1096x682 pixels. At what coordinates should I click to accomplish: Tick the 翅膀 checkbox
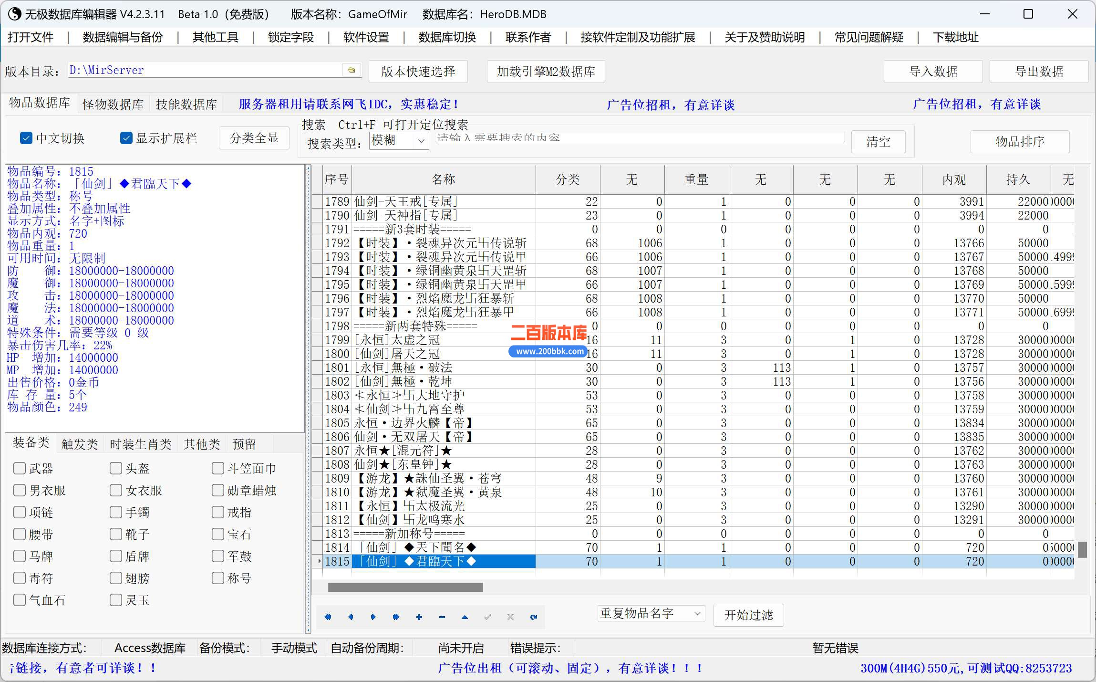[x=115, y=578]
